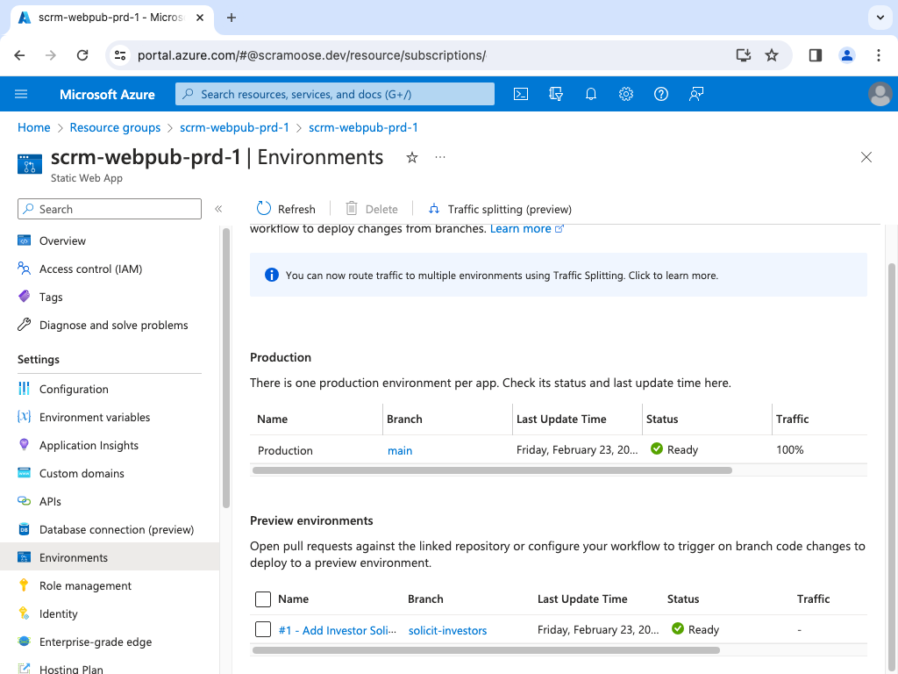The width and height of the screenshot is (898, 674).
Task: Open the Azure portal hamburger menu
Action: click(x=21, y=94)
